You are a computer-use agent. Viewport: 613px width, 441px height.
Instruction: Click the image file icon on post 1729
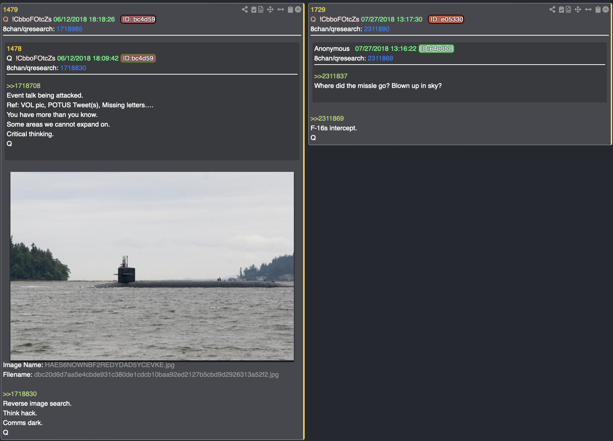pyautogui.click(x=568, y=10)
